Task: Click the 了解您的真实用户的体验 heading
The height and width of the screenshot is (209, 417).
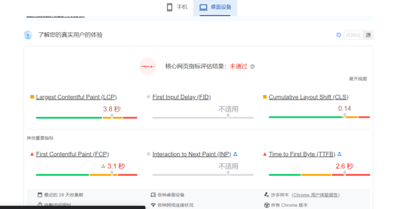Action: [70, 35]
